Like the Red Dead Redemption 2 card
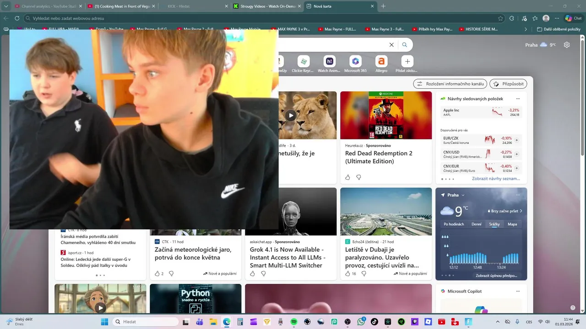This screenshot has width=586, height=329. point(347,177)
